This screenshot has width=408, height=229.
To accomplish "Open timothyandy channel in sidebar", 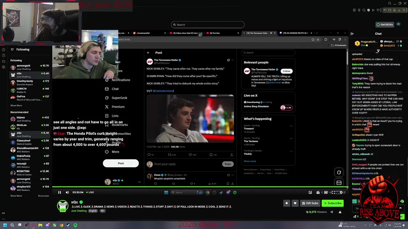I will pos(29,83).
